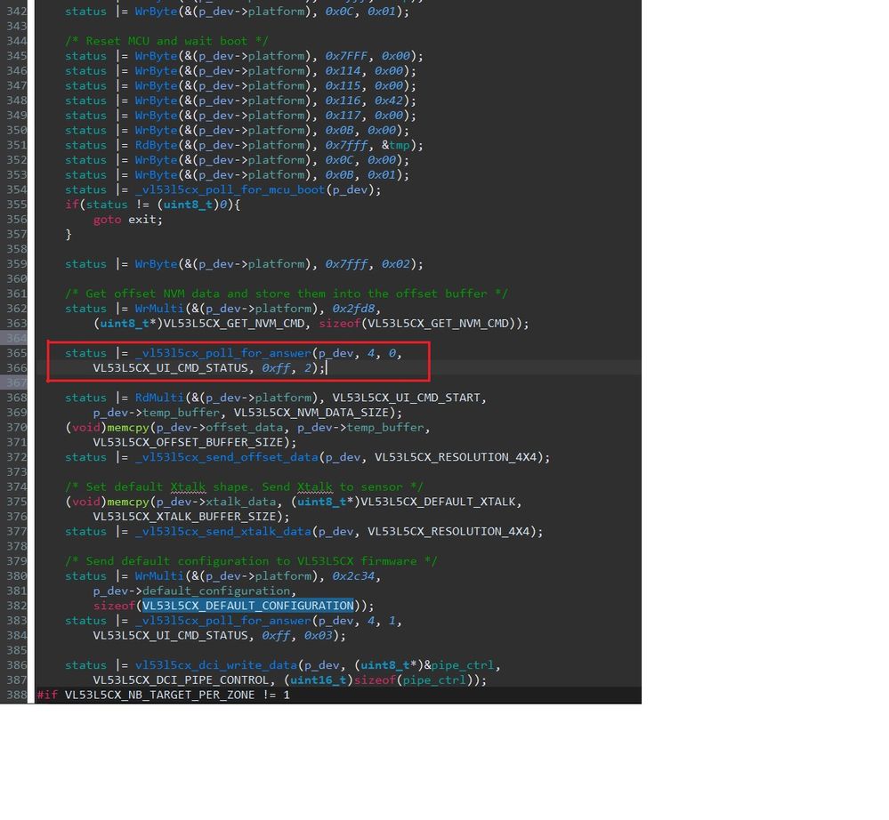889x820 pixels.
Task: Click the 0x03 value on line 384
Action: [x=318, y=636]
